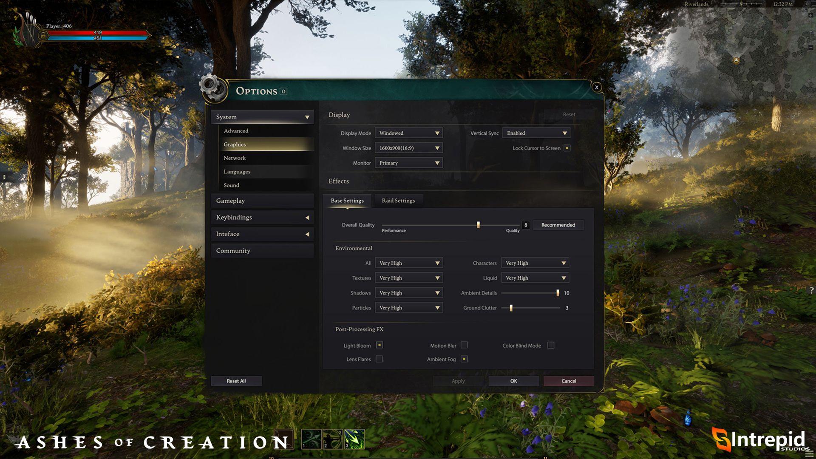Image resolution: width=816 pixels, height=459 pixels.
Task: Click the Display Reset button
Action: (x=569, y=114)
